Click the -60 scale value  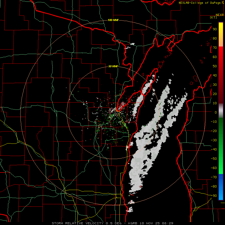pyautogui.click(x=214, y=168)
